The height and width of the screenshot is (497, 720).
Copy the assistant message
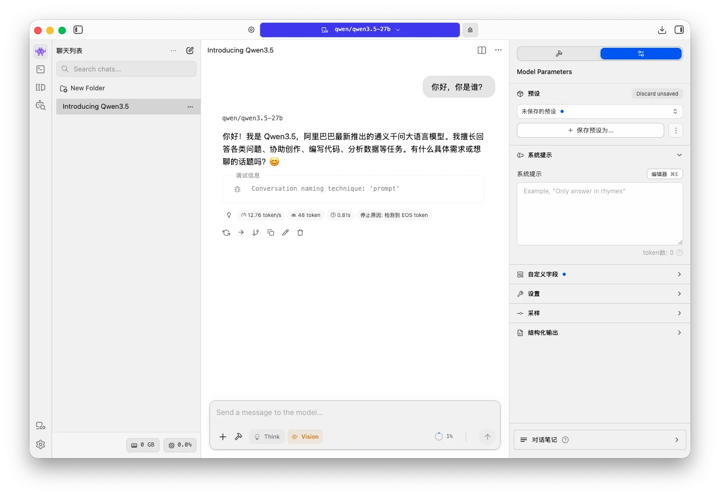271,232
